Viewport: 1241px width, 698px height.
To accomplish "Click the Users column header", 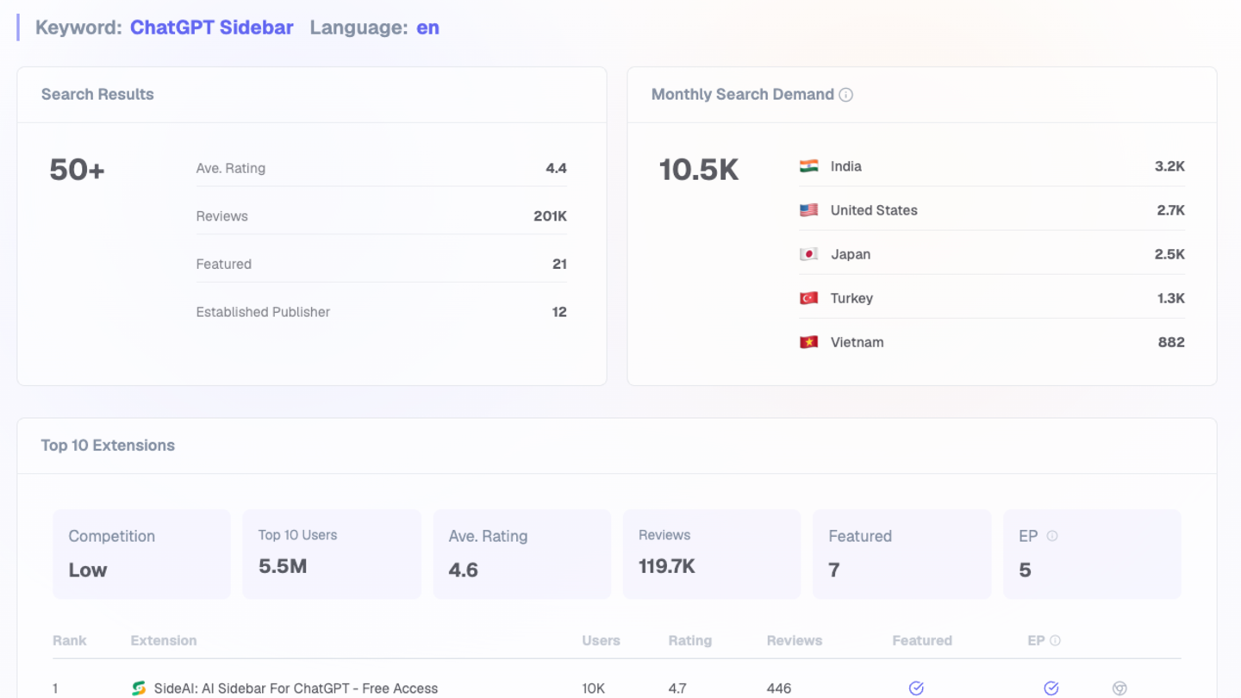I will [601, 640].
